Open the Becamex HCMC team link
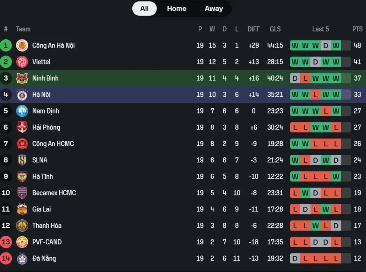 [x=54, y=193]
